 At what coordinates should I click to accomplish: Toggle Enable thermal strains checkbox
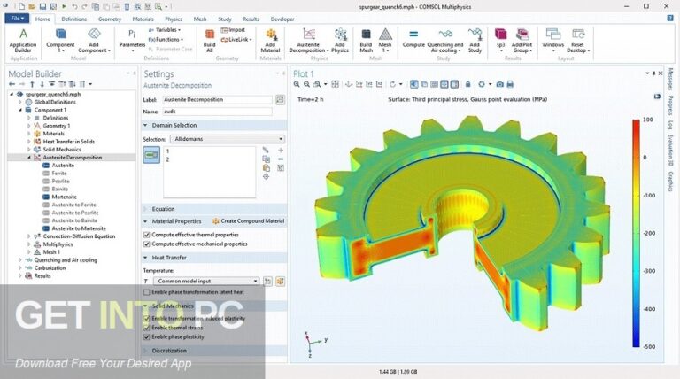click(x=147, y=328)
